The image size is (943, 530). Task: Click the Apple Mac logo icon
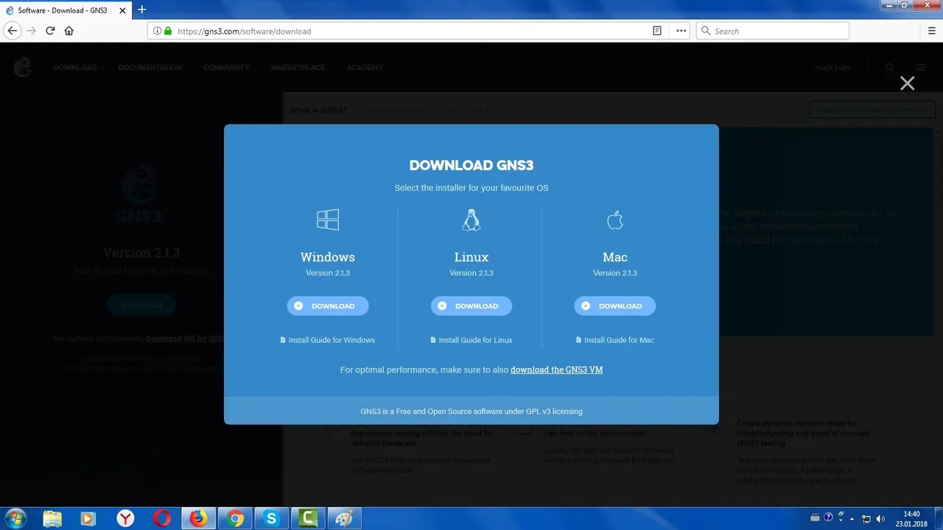(615, 219)
